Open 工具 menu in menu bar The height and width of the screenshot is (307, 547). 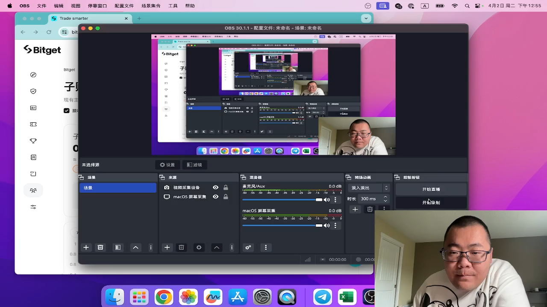click(x=173, y=6)
